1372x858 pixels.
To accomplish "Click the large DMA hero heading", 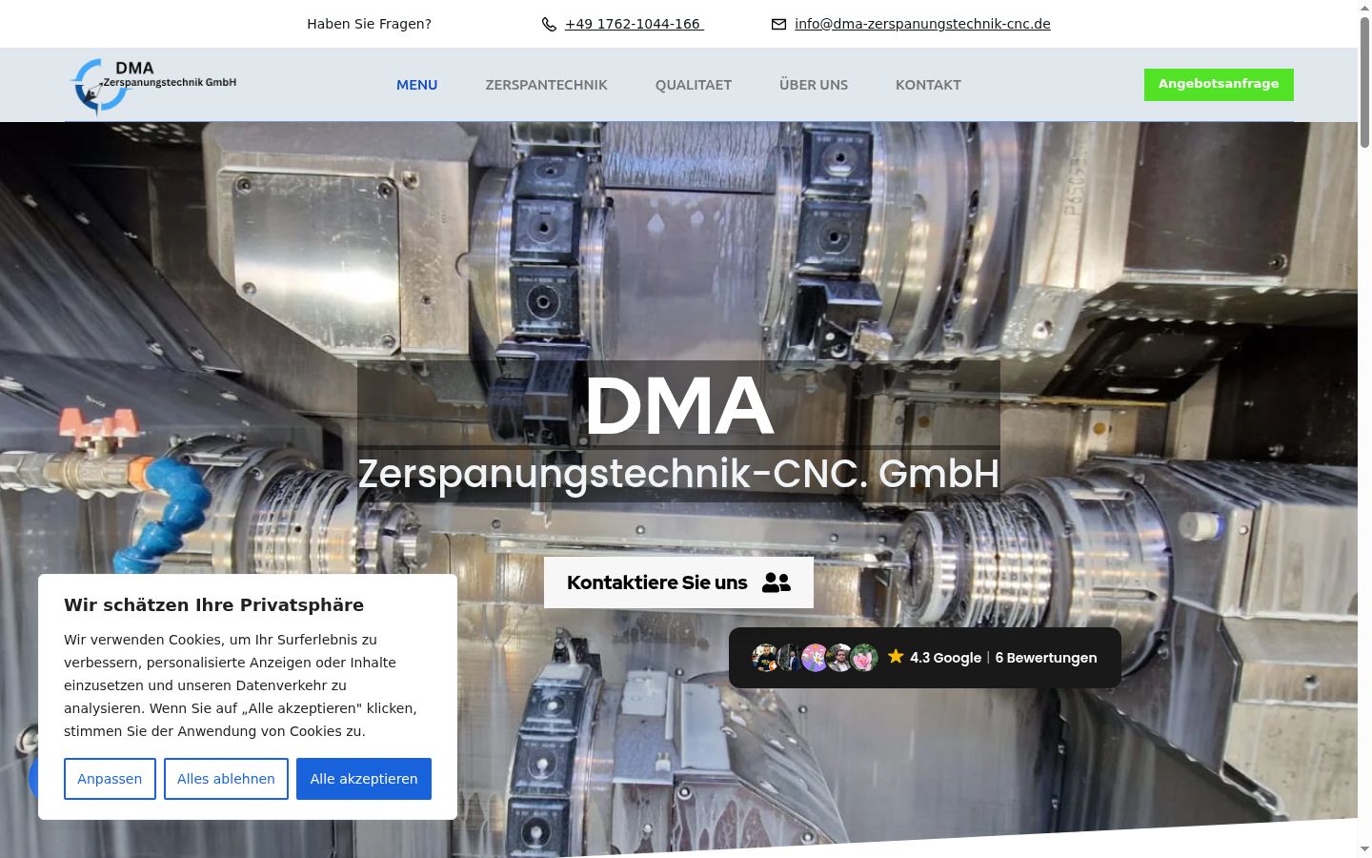I will pyautogui.click(x=678, y=406).
